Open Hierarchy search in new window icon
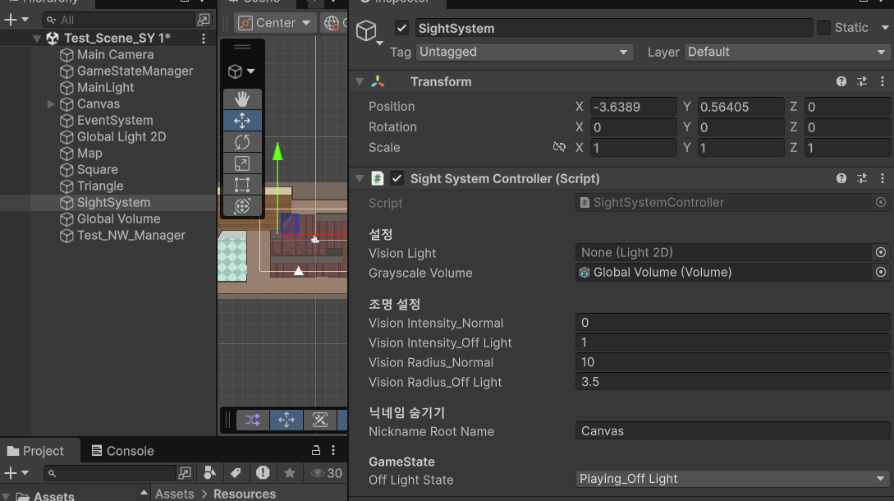894x501 pixels. pyautogui.click(x=204, y=20)
